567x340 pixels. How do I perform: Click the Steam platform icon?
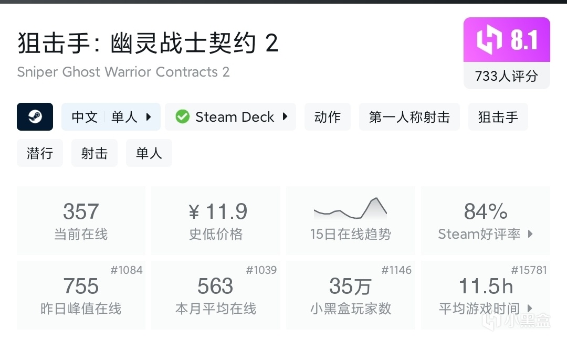pos(35,116)
